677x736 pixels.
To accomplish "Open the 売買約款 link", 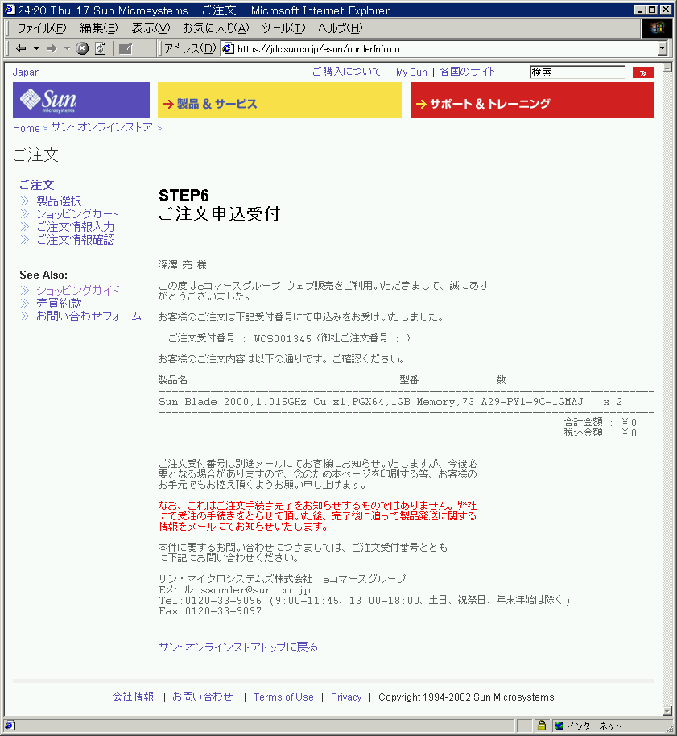I will pos(59,304).
